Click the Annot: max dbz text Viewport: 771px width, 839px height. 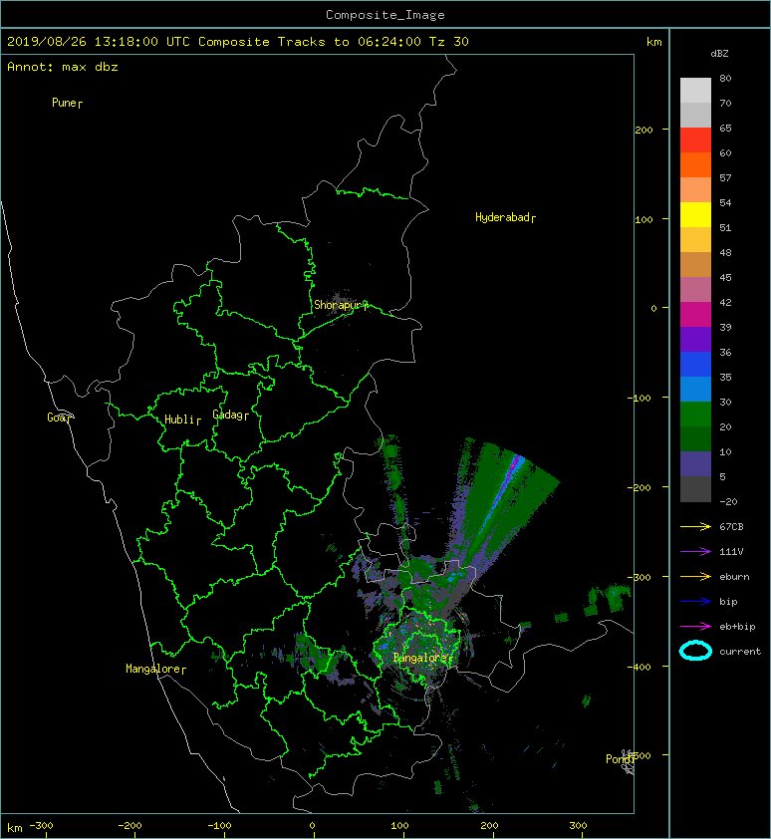[63, 67]
